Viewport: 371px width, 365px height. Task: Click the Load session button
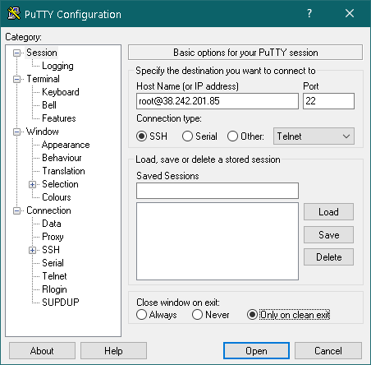(328, 212)
